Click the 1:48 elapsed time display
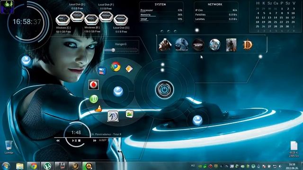This screenshot has width=303, height=170. 76,132
